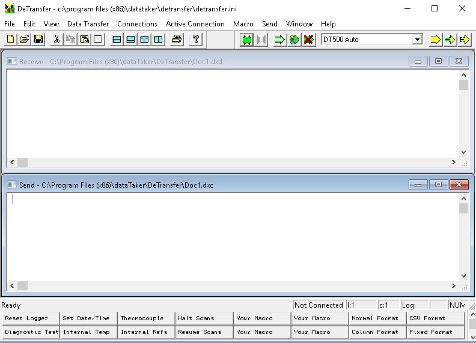The image size is (476, 343).
Task: Click the Copy toolbar icon
Action: 70,40
